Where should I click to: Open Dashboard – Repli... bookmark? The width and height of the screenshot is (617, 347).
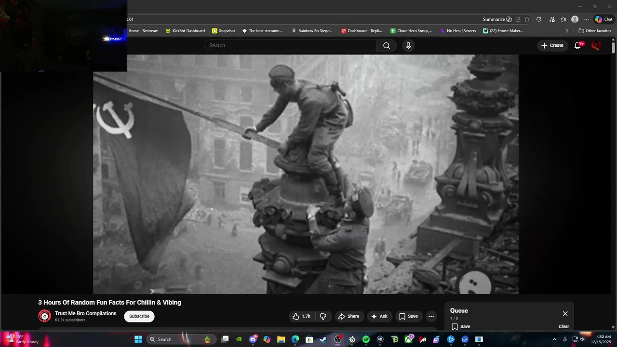(x=362, y=31)
